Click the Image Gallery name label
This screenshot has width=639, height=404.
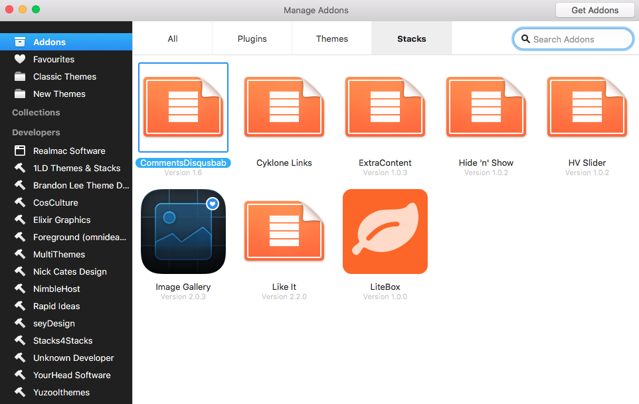tap(183, 287)
